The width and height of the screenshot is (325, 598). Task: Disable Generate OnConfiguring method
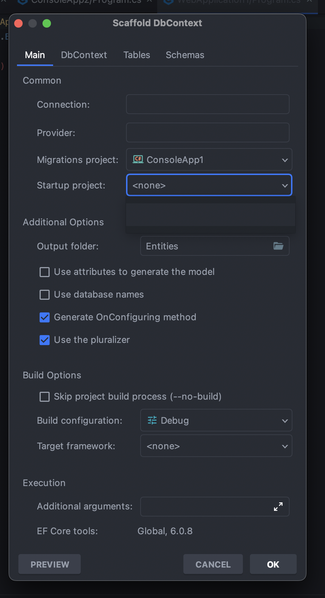click(x=44, y=317)
